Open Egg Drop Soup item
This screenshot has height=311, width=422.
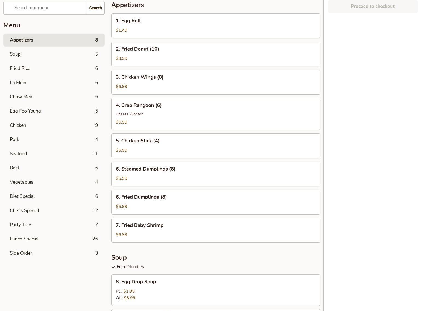(x=216, y=290)
